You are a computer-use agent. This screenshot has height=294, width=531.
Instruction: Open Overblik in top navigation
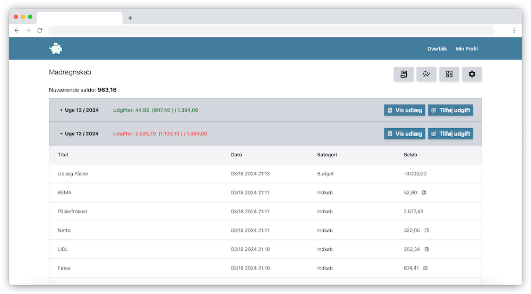437,49
